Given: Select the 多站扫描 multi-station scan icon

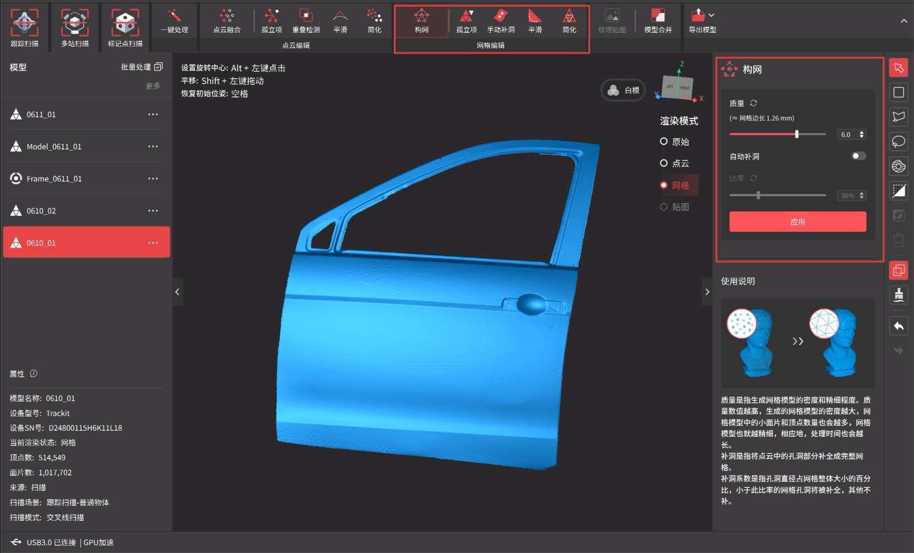Looking at the screenshot, I should (75, 27).
